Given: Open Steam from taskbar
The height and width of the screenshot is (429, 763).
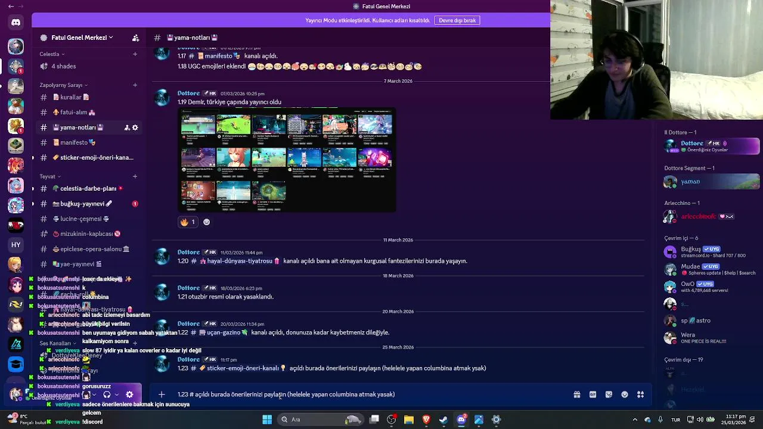Looking at the screenshot, I should pos(443,419).
